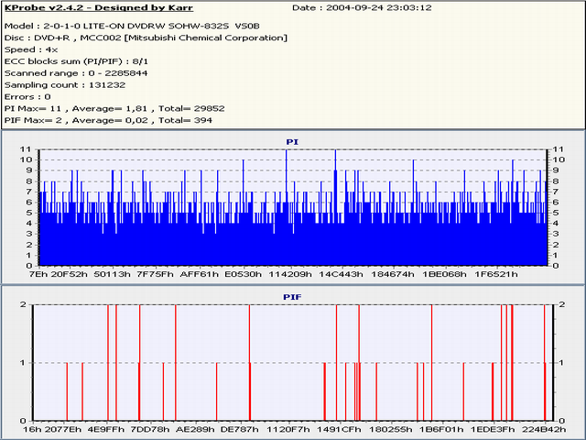
Task: Click the 114209h axis label
Action: pyautogui.click(x=290, y=274)
